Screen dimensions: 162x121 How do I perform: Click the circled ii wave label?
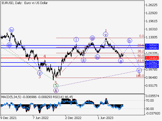(84, 60)
